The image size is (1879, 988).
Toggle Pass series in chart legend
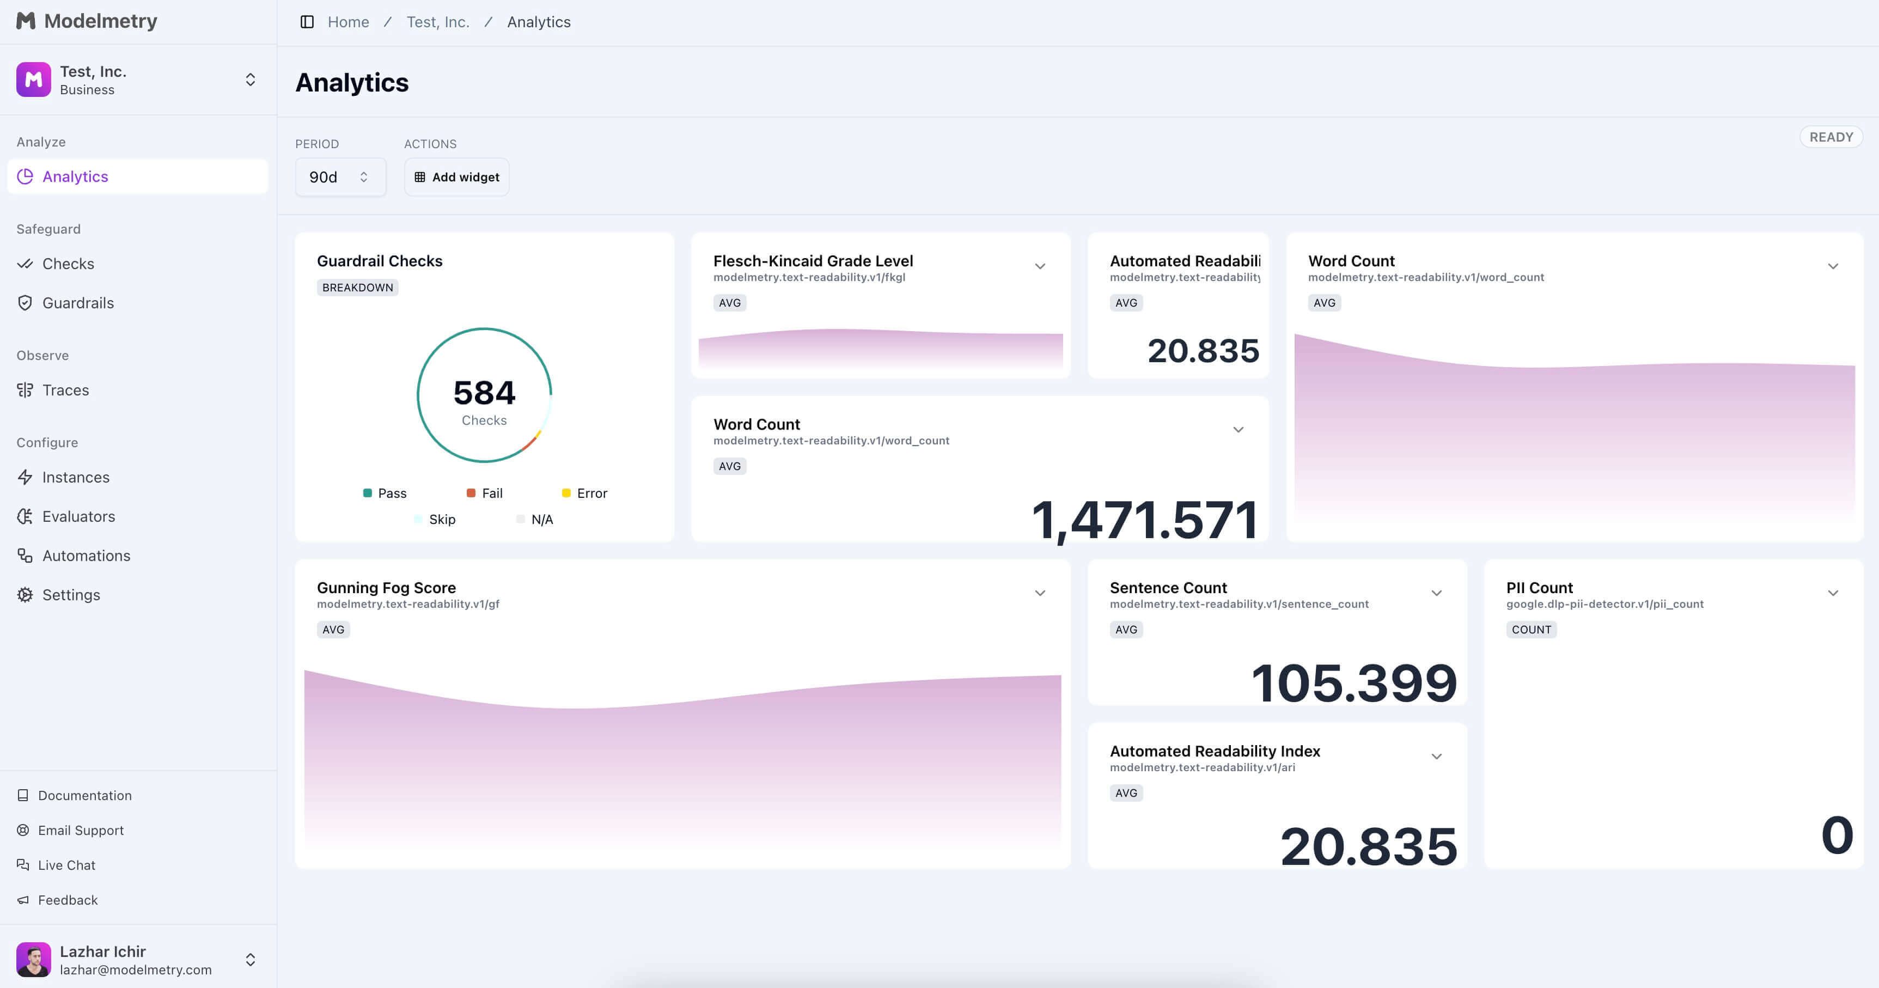point(385,493)
